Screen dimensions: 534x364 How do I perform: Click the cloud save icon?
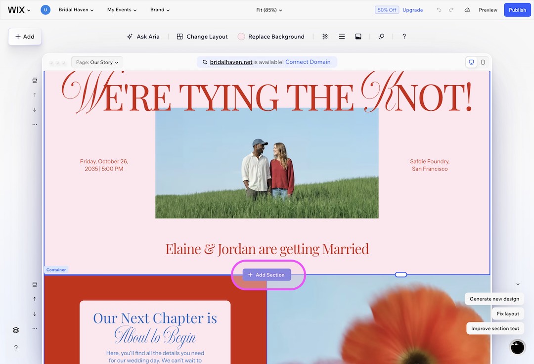pos(467,9)
